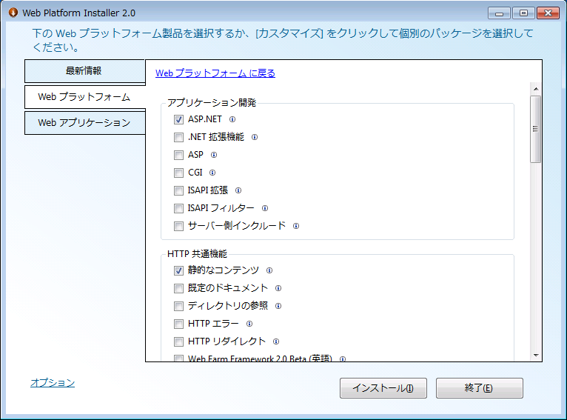Image resolution: width=567 pixels, height=420 pixels.
Task: Show info for CGI via its icon
Action: coord(212,173)
